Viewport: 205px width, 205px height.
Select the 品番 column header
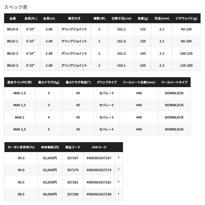[x=13, y=18]
